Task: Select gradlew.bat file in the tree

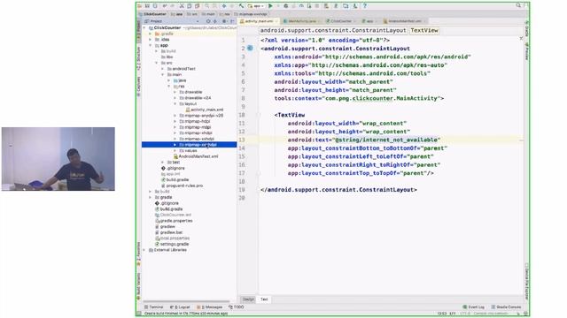Action: [x=168, y=232]
